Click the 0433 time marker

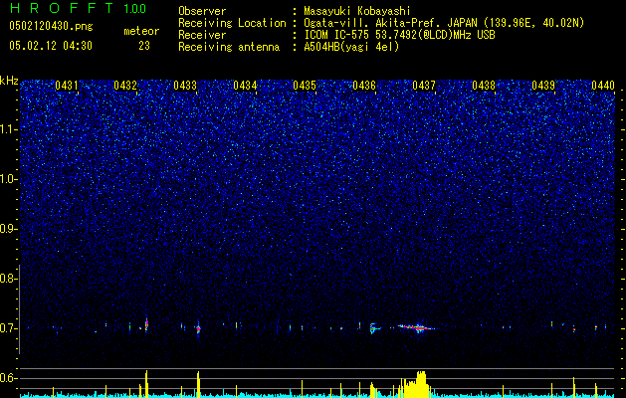coord(185,85)
